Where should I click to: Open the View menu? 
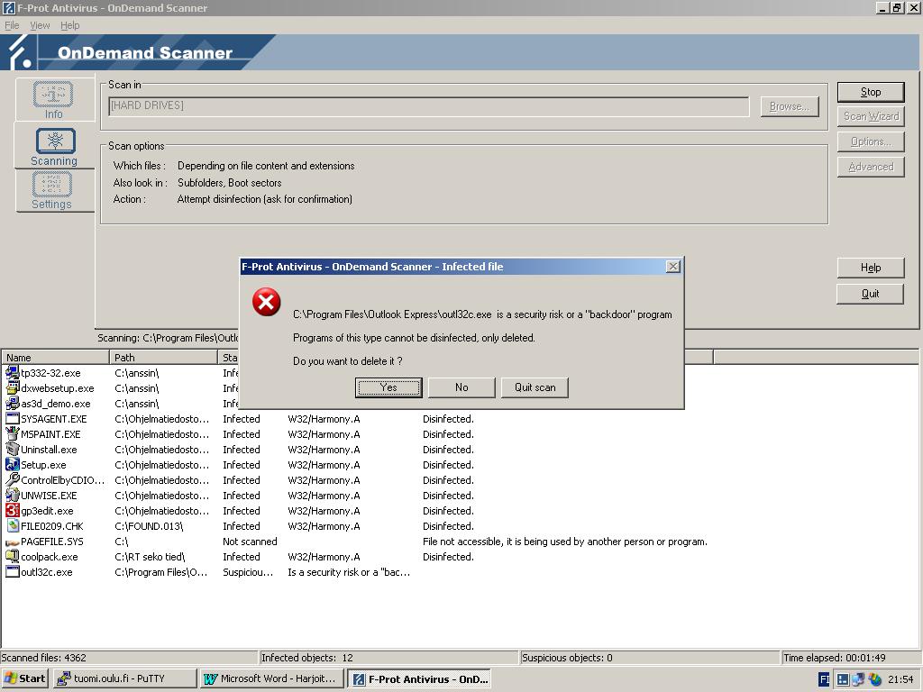tap(40, 25)
